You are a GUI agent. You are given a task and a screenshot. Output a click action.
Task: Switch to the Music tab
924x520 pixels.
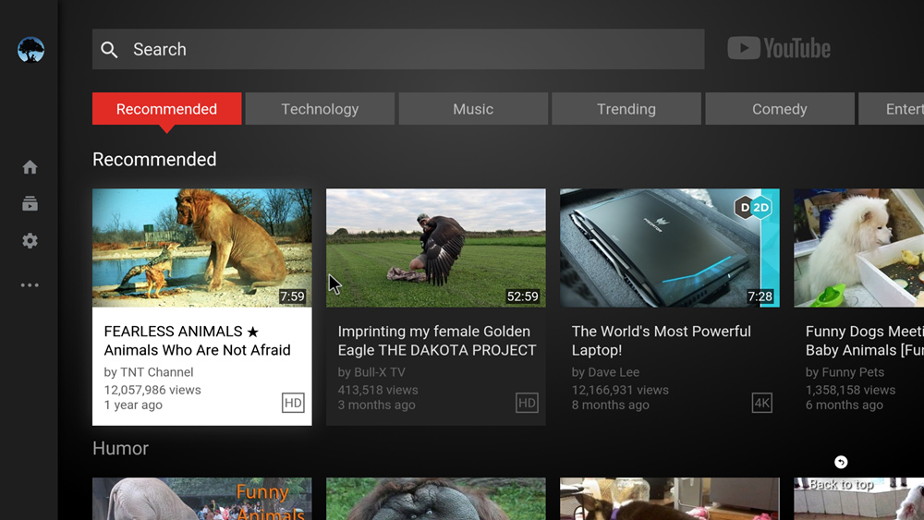pyautogui.click(x=473, y=109)
